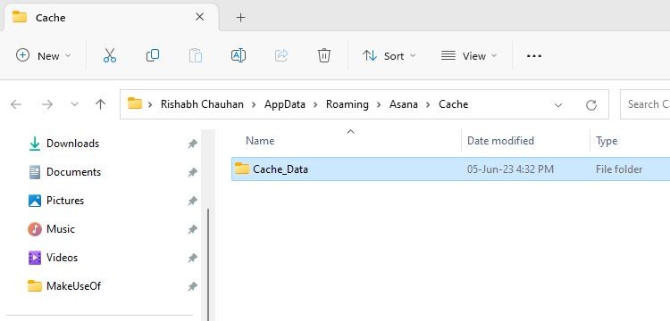Expand the Sort options dropdown
The height and width of the screenshot is (321, 670).
coord(389,56)
